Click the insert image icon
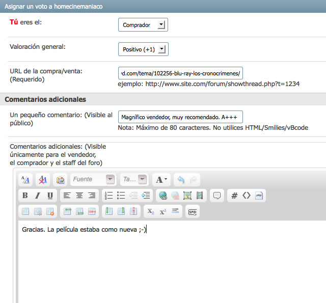This screenshot has height=303, width=326. [187, 196]
